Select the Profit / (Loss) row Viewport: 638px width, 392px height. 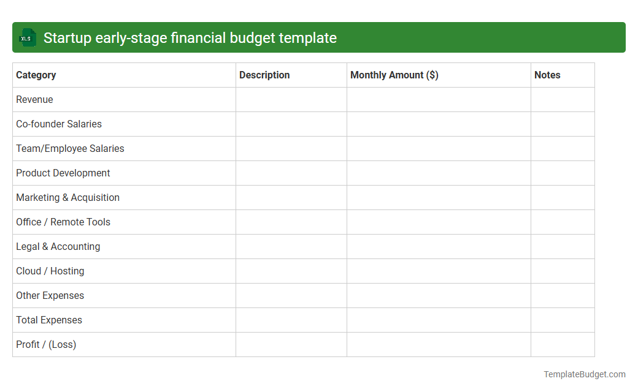click(45, 344)
